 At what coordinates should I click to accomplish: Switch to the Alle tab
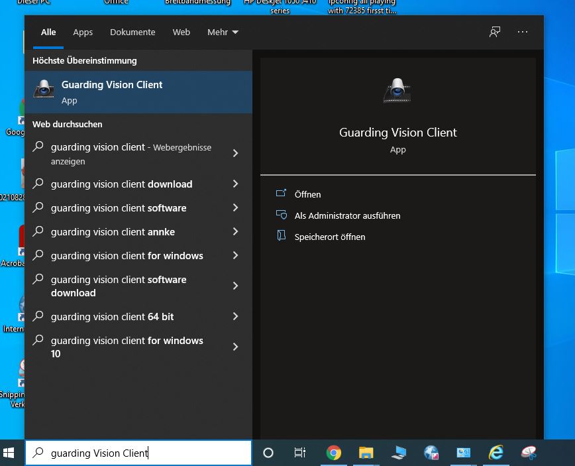48,32
